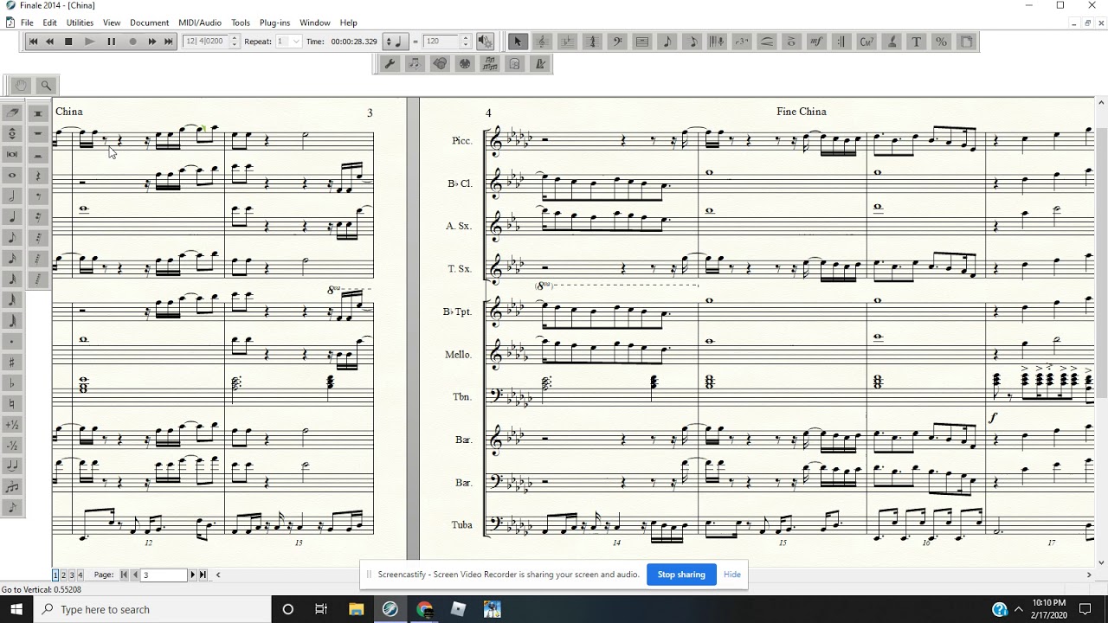
Task: Click Stop sharing button
Action: click(681, 575)
